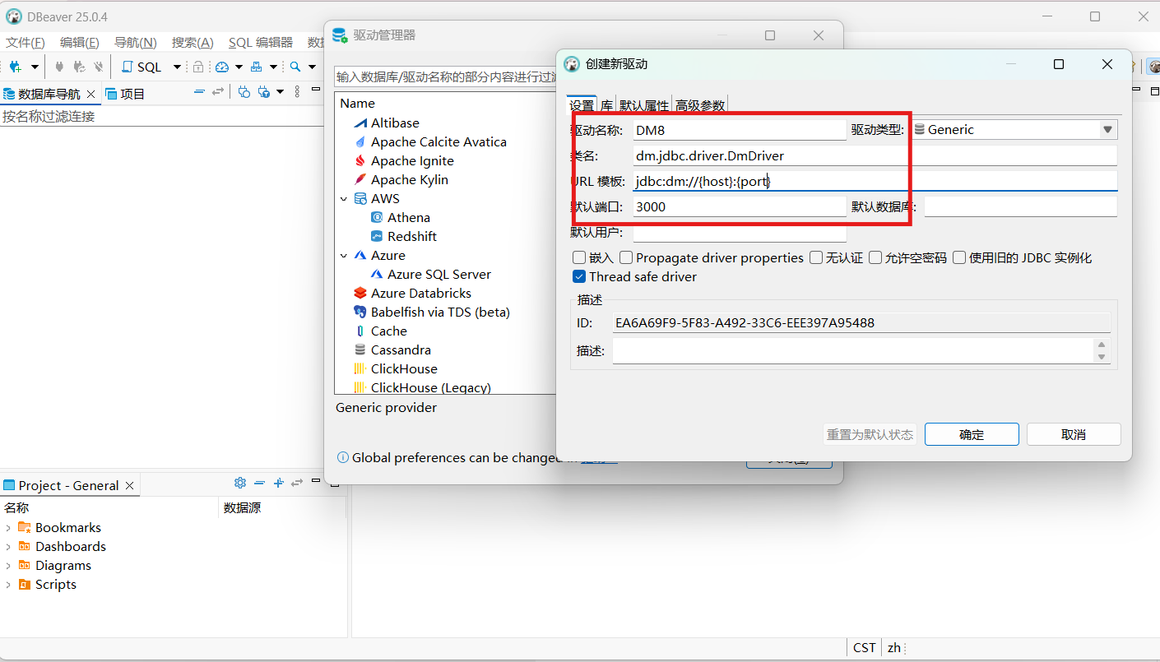Viewport: 1160px width, 662px height.
Task: Click the search magnifier toolbar icon
Action: coord(295,67)
